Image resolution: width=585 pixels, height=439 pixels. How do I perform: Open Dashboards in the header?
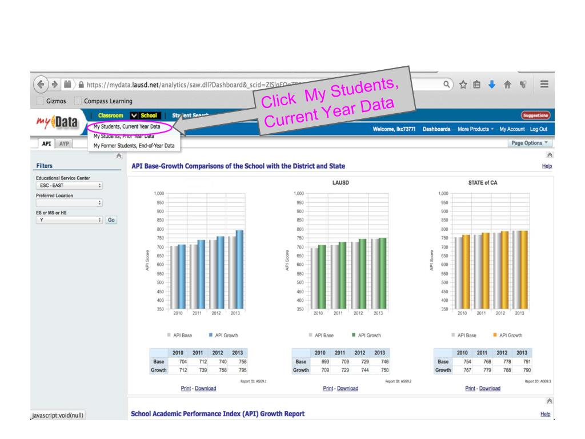click(436, 129)
